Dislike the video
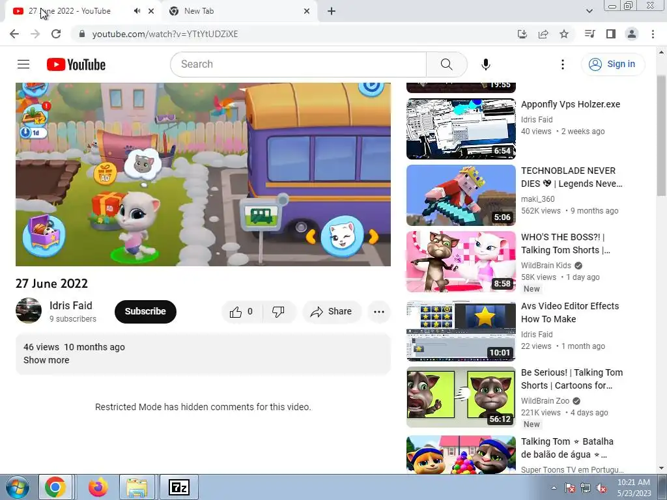The height and width of the screenshot is (500, 667). (x=279, y=312)
